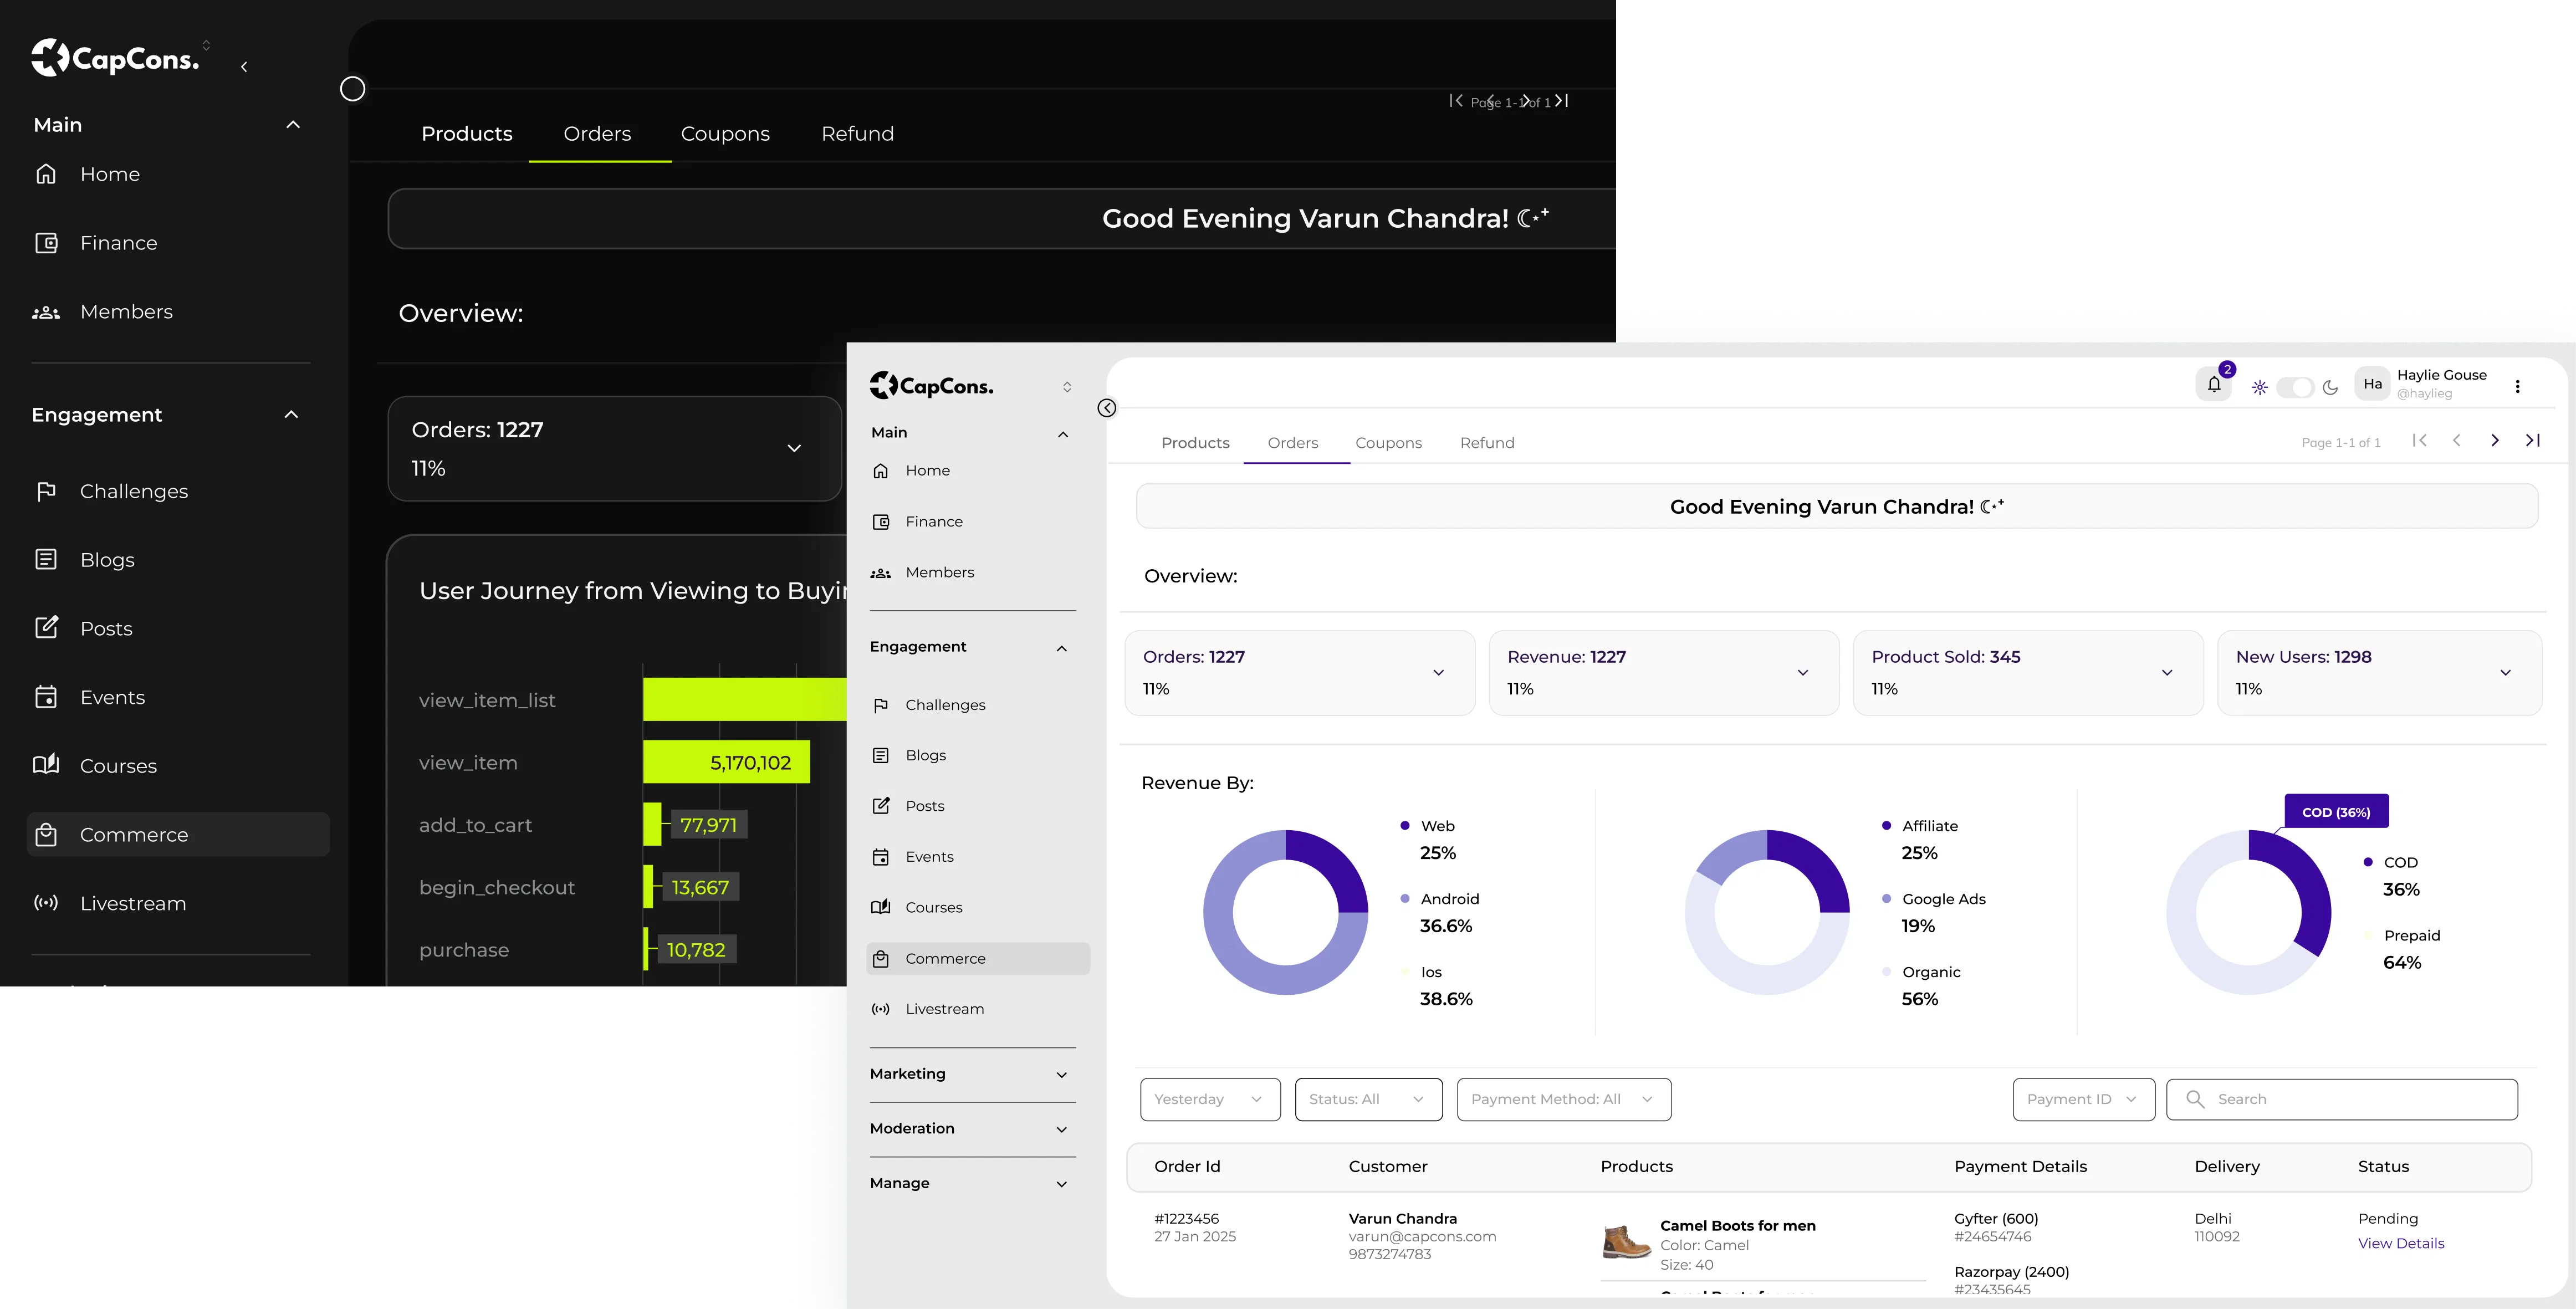Screen dimensions: 2576x1309
Task: Go to next page arrow in pagination
Action: click(x=2495, y=440)
